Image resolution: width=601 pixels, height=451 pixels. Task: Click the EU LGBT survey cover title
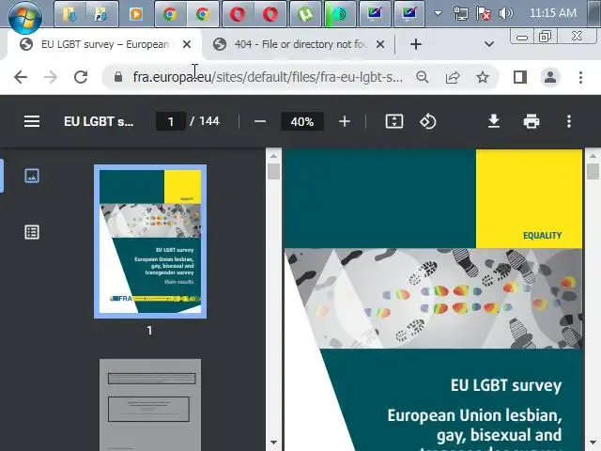pos(506,385)
